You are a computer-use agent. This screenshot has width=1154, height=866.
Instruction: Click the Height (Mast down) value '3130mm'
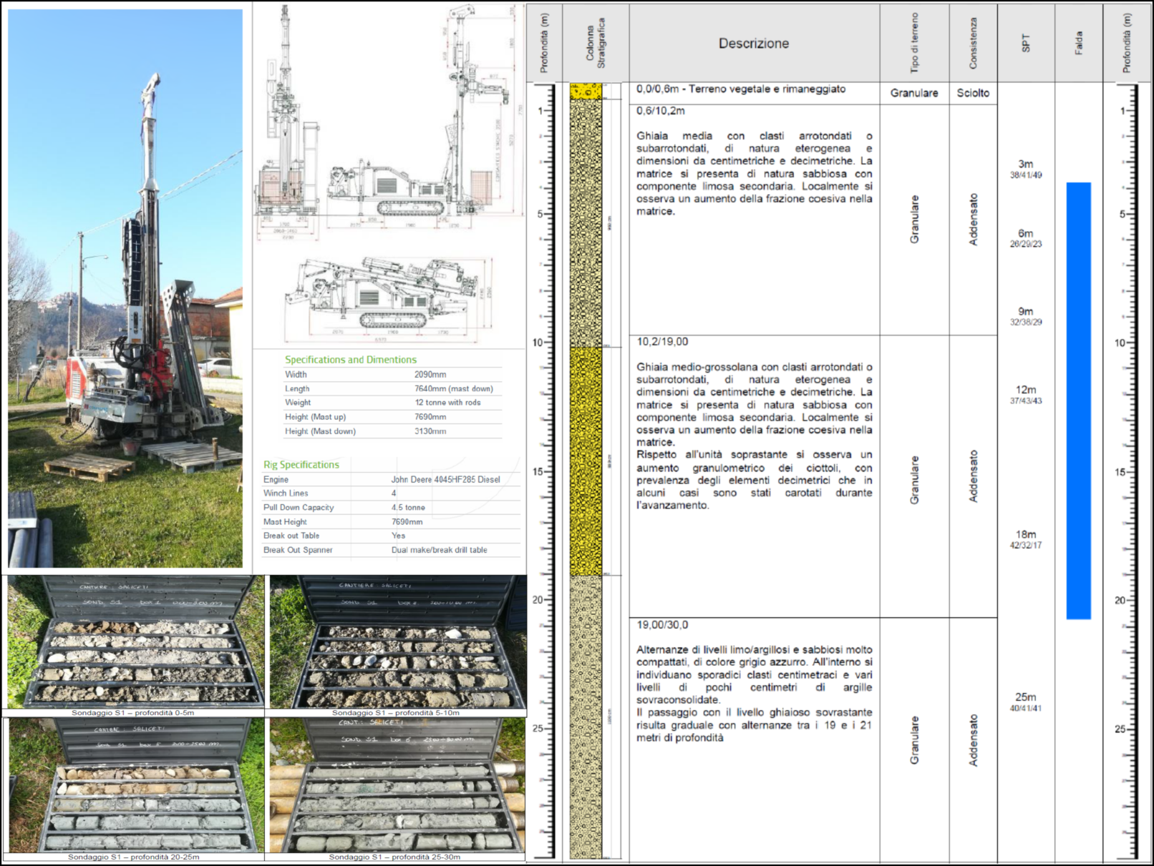(x=430, y=431)
